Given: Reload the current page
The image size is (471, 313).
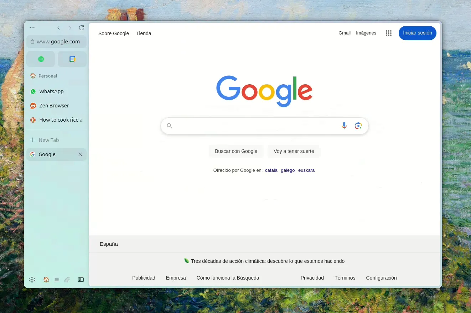Looking at the screenshot, I should pos(82,28).
